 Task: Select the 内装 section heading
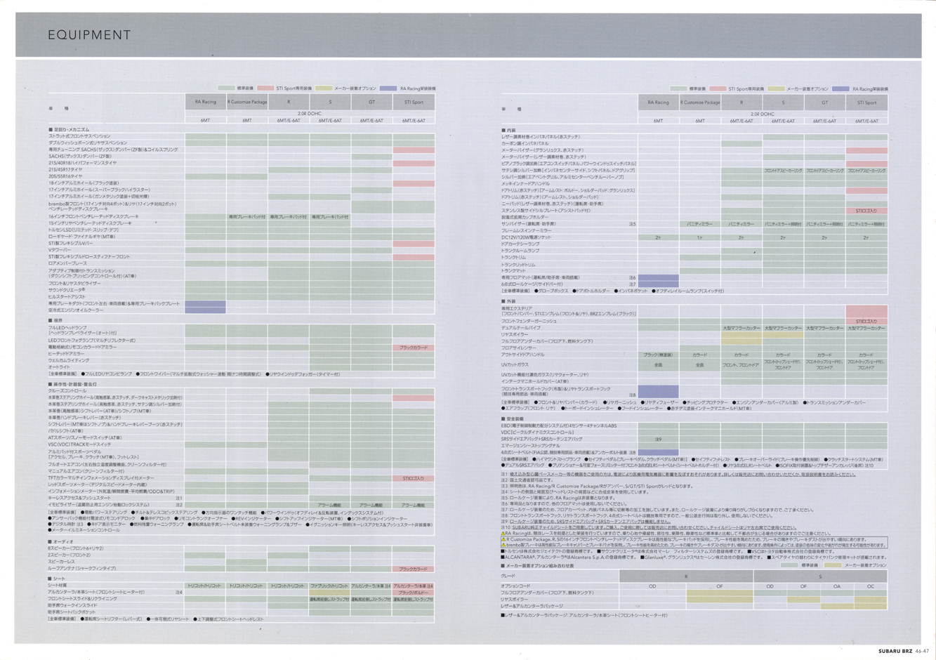508,130
